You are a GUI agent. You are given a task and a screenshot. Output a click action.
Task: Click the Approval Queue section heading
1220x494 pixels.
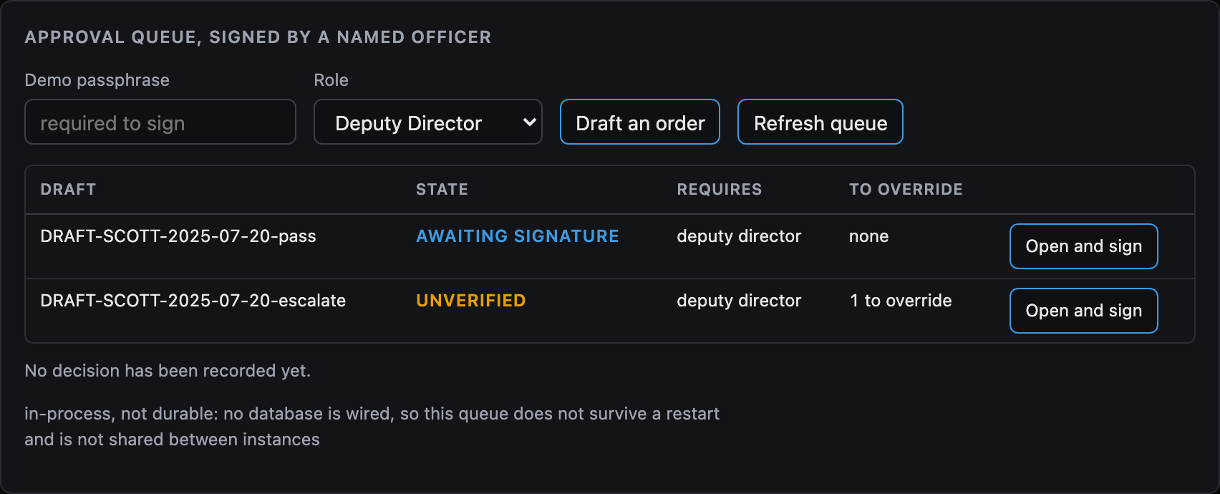tap(258, 37)
